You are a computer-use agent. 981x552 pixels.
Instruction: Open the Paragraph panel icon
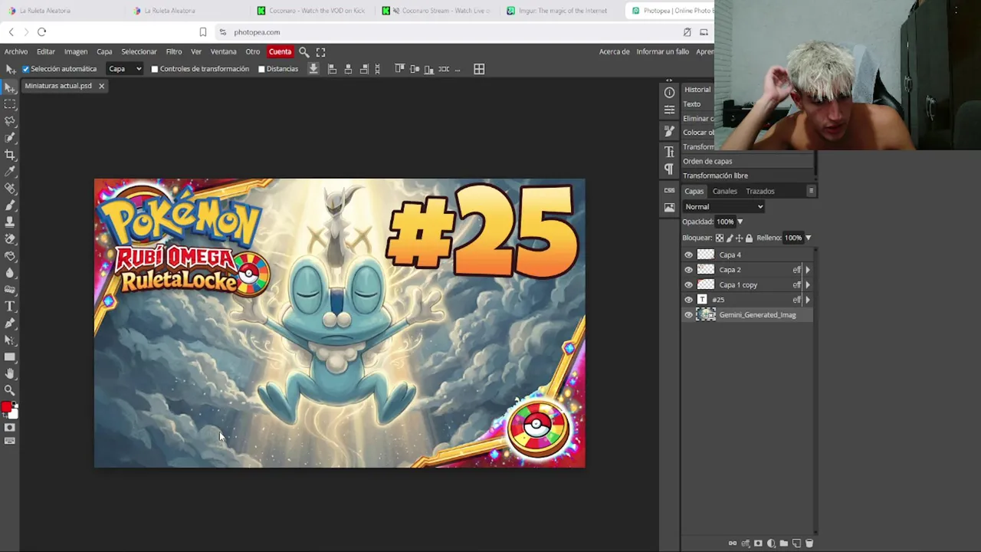coord(669,169)
